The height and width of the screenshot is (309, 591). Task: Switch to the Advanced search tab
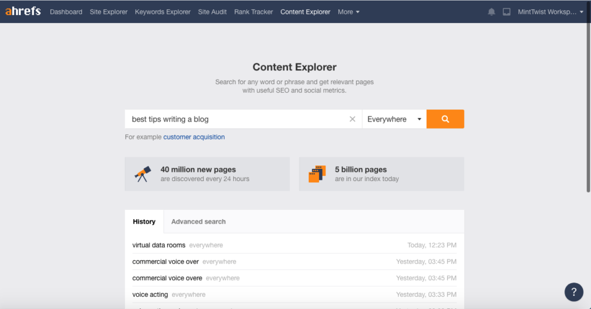tap(199, 222)
